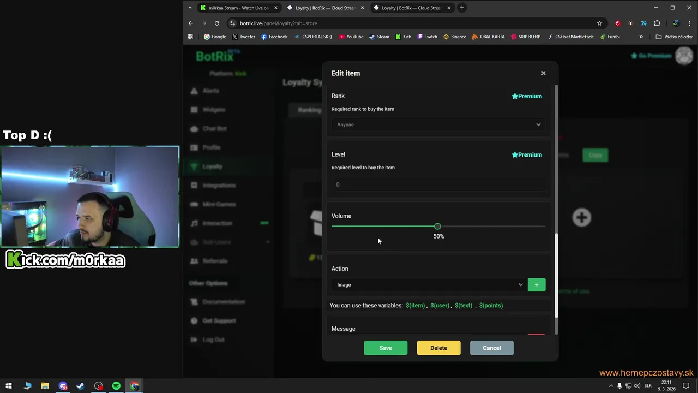Expand the hidden bookmarks chevron

[641, 37]
